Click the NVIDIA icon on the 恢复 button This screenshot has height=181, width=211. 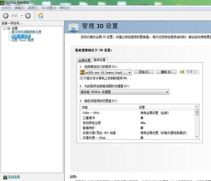182,72
